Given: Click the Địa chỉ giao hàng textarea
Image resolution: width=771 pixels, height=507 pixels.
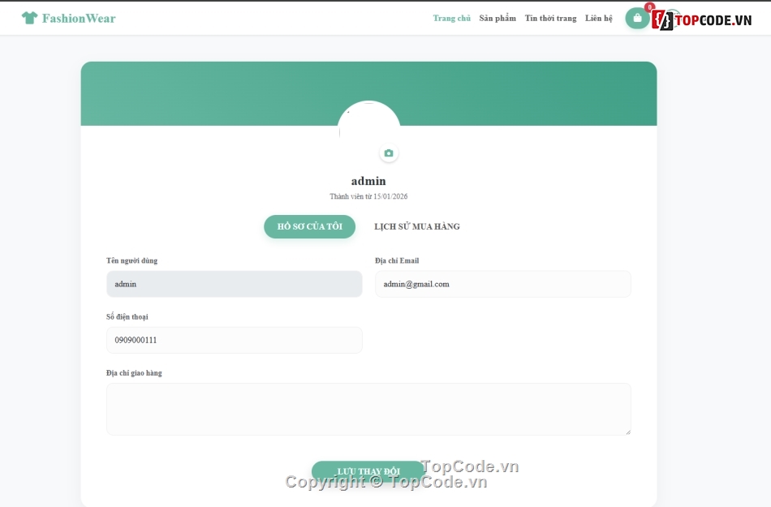Looking at the screenshot, I should click(x=368, y=409).
